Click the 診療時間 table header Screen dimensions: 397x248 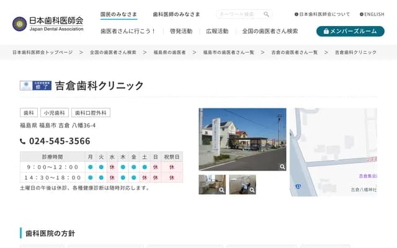pos(52,157)
